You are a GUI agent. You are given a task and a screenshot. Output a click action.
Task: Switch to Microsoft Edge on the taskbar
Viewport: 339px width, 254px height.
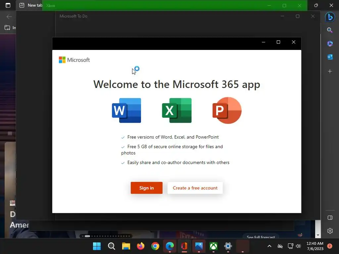pos(170,246)
